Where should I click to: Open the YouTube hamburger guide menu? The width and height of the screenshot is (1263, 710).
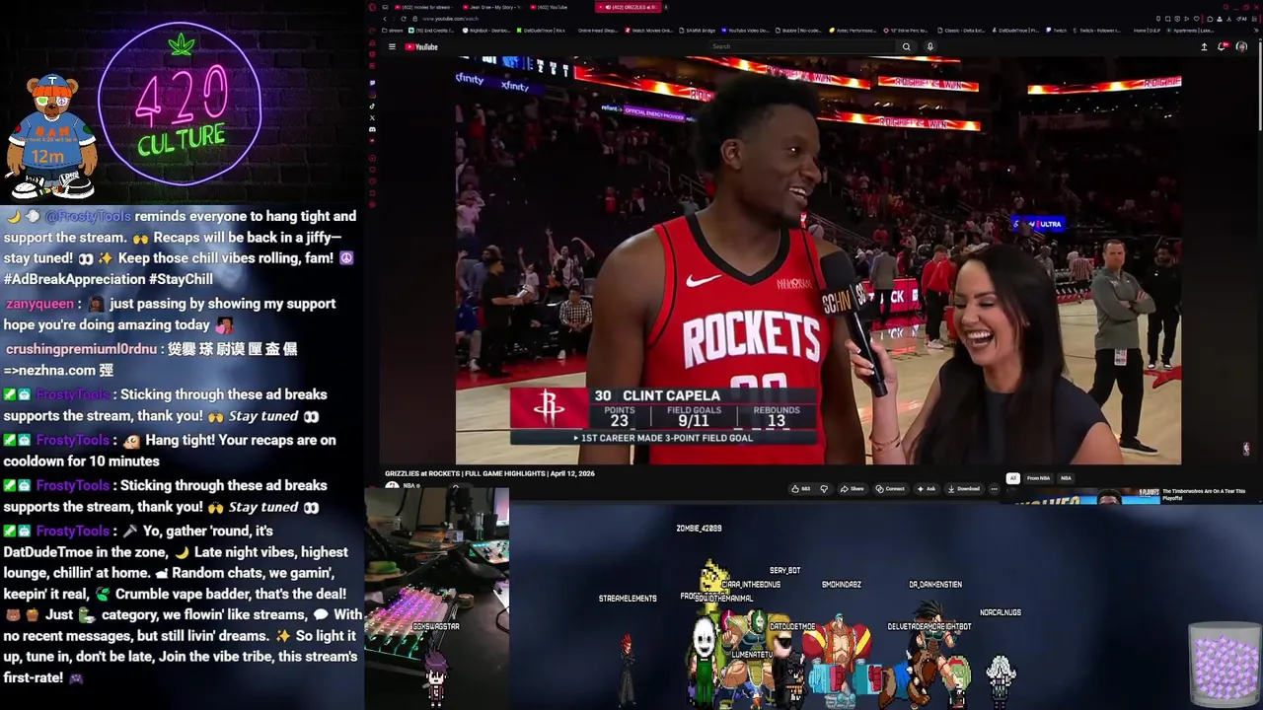pyautogui.click(x=392, y=46)
